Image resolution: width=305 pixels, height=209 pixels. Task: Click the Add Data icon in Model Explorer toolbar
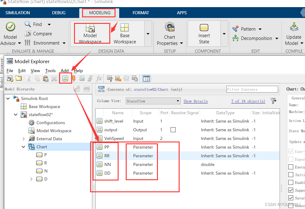pyautogui.click(x=65, y=78)
